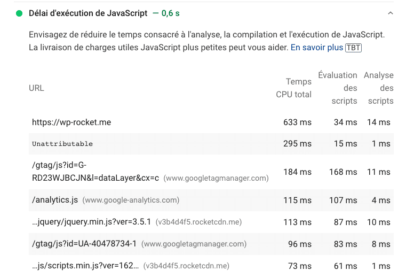The image size is (406, 278).
Task: Open the jquery.min.js?ver=3.5.1 URL
Action: point(91,222)
